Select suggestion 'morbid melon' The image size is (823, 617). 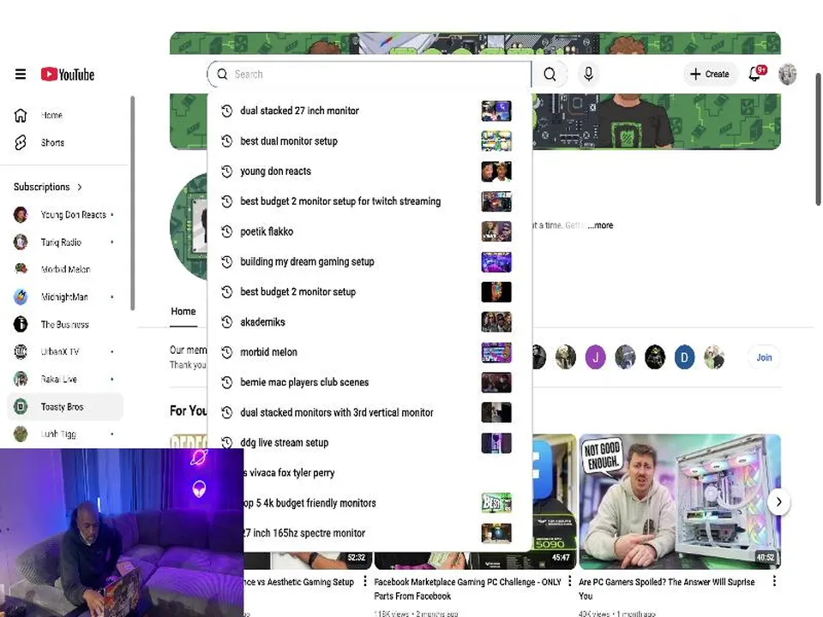369,352
